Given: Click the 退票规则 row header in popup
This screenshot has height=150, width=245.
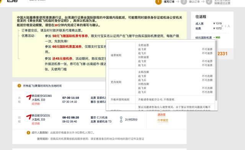Looking at the screenshot, I should coord(116,55).
